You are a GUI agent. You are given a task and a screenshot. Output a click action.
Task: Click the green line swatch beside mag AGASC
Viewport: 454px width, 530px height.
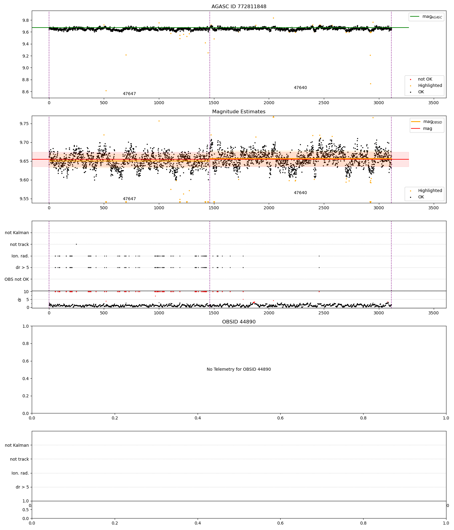(x=415, y=17)
